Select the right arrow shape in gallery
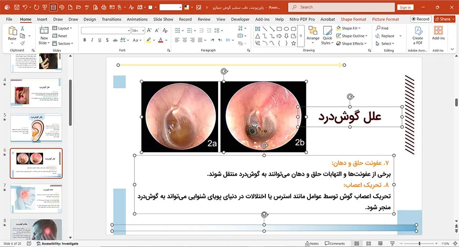The image size is (459, 247). pos(279,36)
